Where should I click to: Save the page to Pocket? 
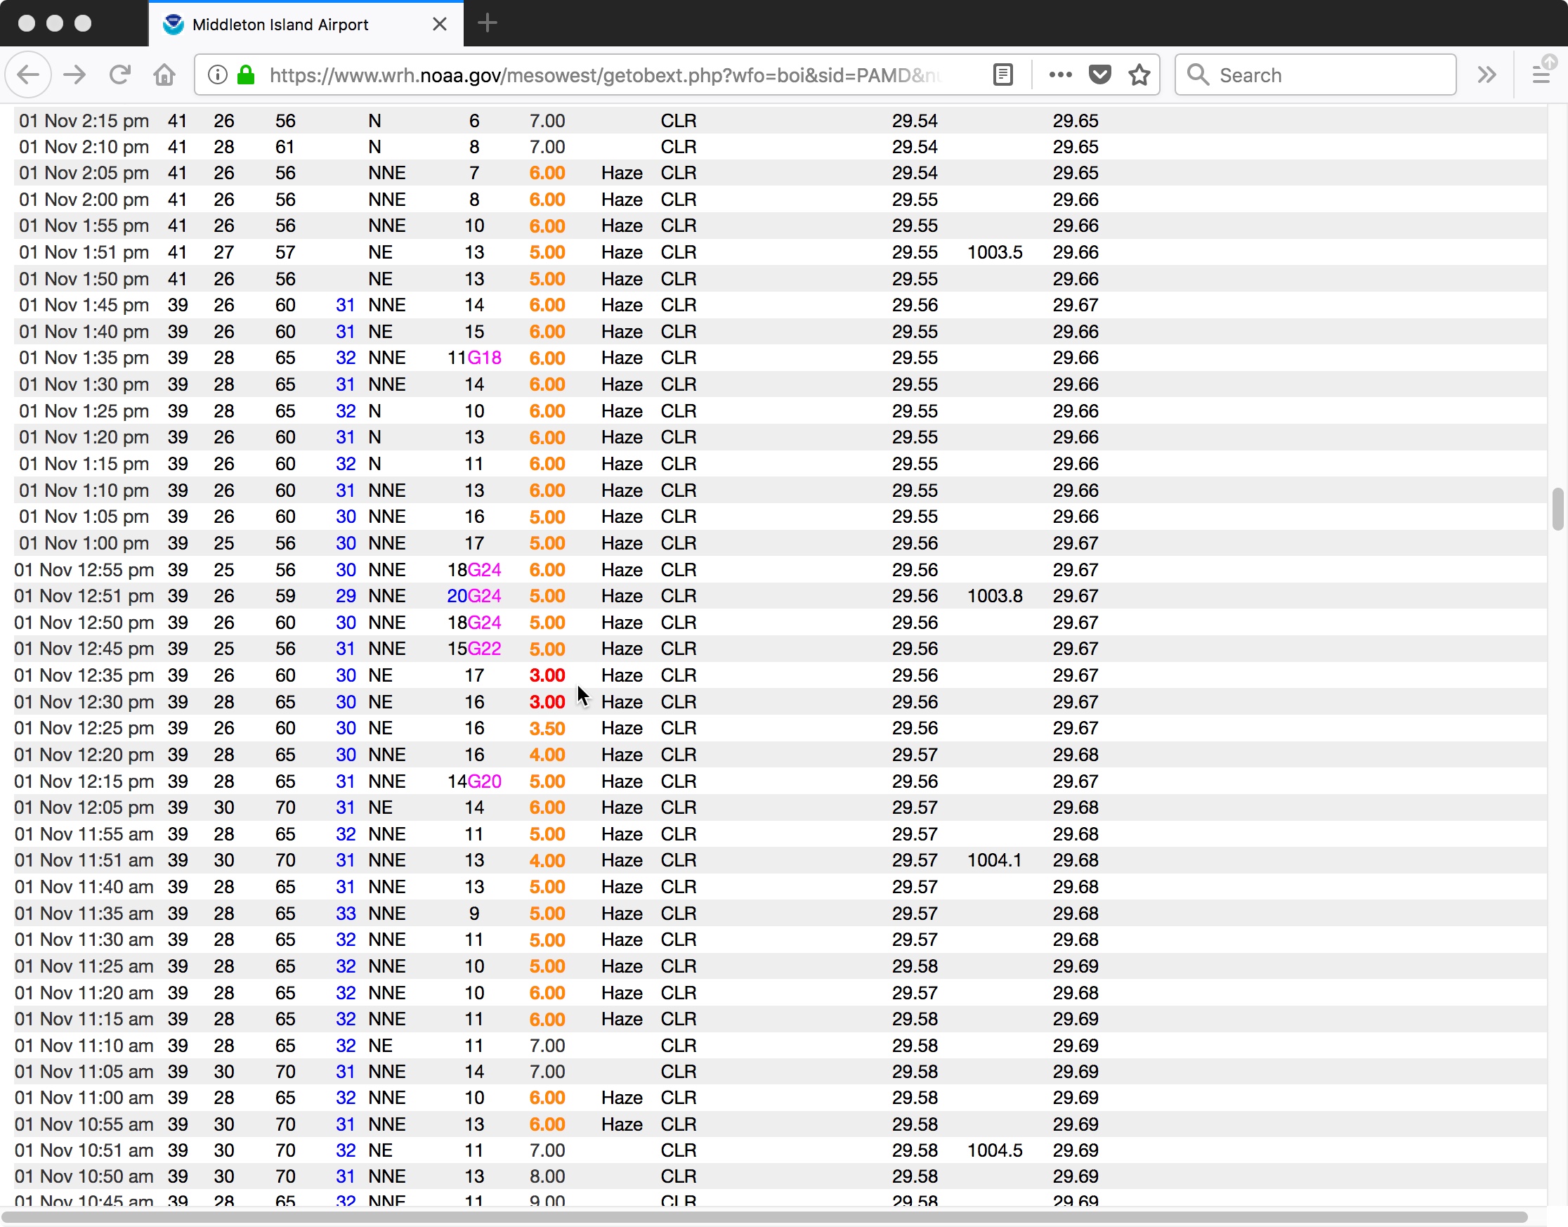1099,74
